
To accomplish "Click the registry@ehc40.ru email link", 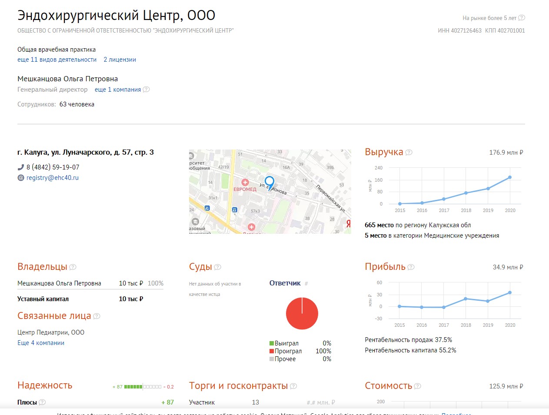I will (53, 178).
